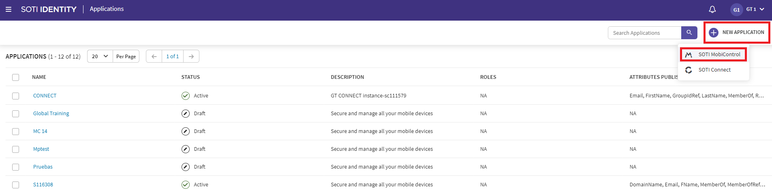Click the Draft status icon for Mptest
772x190 pixels.
point(186,149)
